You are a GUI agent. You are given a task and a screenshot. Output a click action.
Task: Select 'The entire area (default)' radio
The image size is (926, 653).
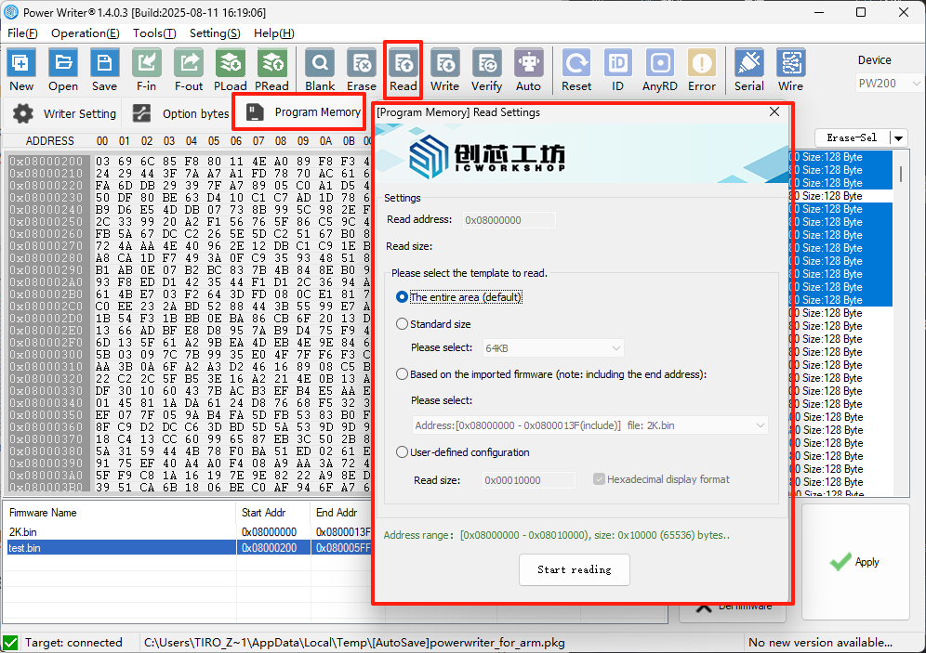click(402, 296)
